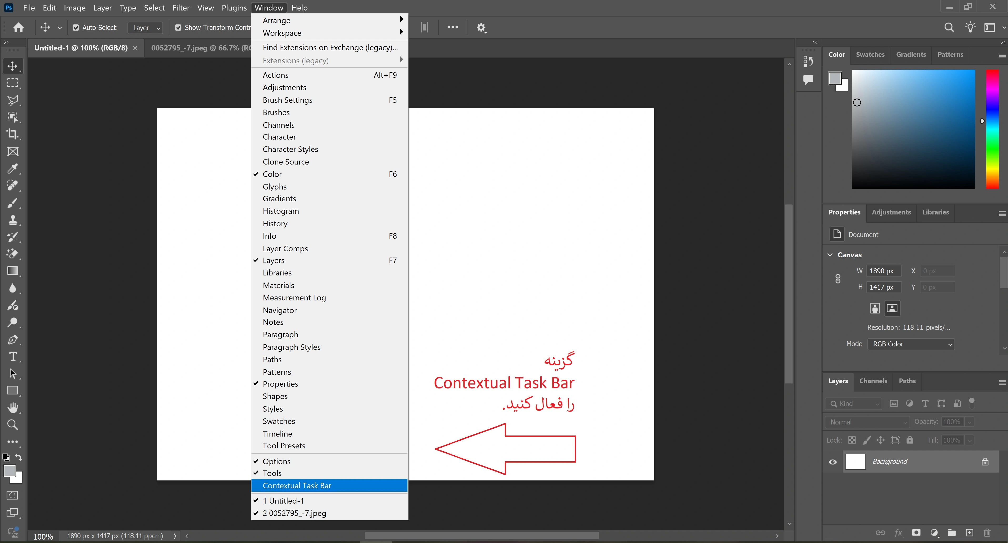The image size is (1008, 543).
Task: Select the Dodge tool
Action: coord(13,322)
